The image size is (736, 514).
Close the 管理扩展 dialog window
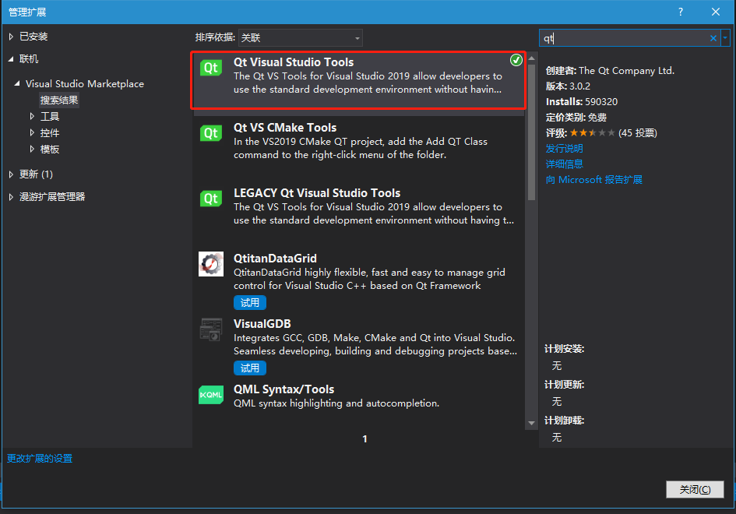(x=715, y=12)
